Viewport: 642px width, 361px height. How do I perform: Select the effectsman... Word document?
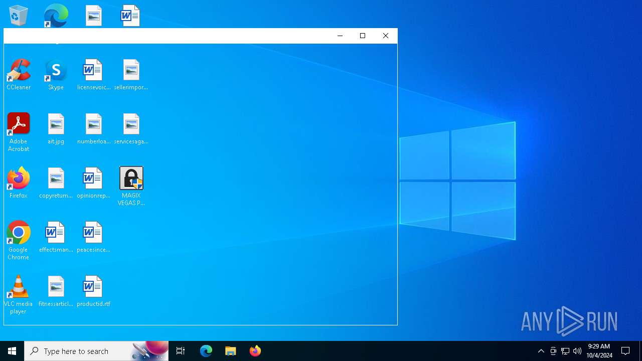(x=56, y=237)
